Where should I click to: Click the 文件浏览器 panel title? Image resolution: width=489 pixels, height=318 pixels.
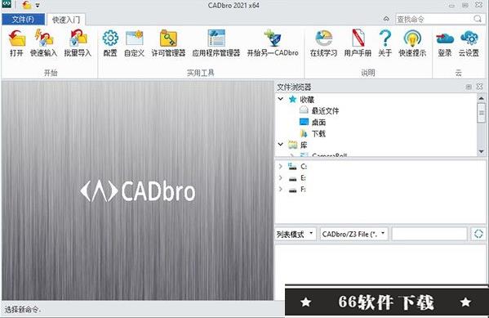tap(294, 87)
